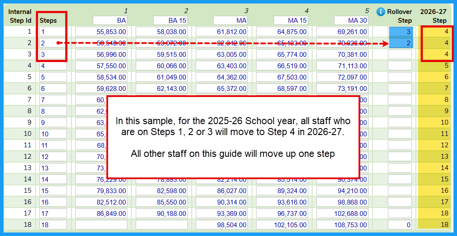Click the MA 30 field 71,113.00

click(x=342, y=66)
